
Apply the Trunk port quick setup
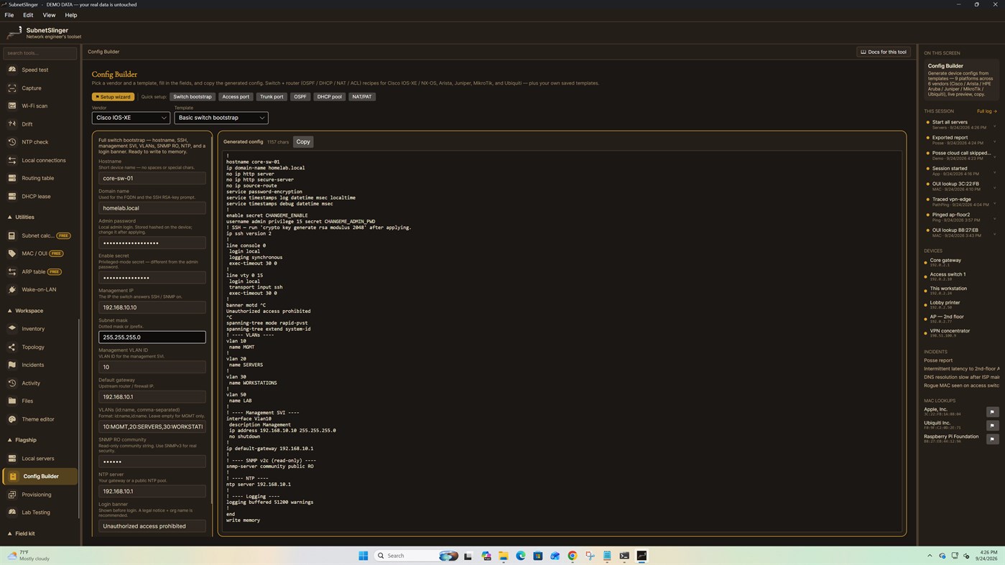[x=272, y=97]
